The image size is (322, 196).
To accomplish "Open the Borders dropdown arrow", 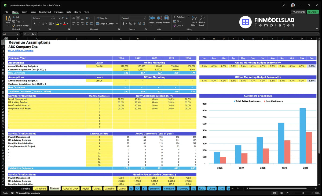I will click(53, 24).
